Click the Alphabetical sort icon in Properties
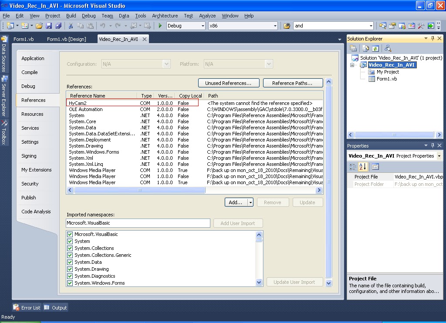 pos(363,167)
